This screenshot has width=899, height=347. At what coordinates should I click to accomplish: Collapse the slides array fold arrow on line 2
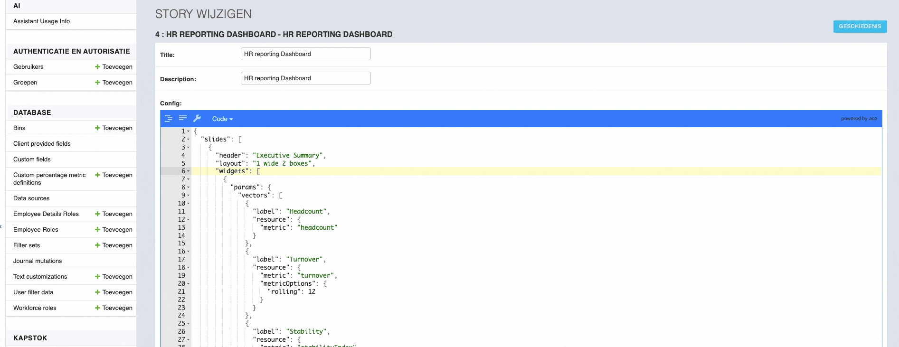pos(189,140)
